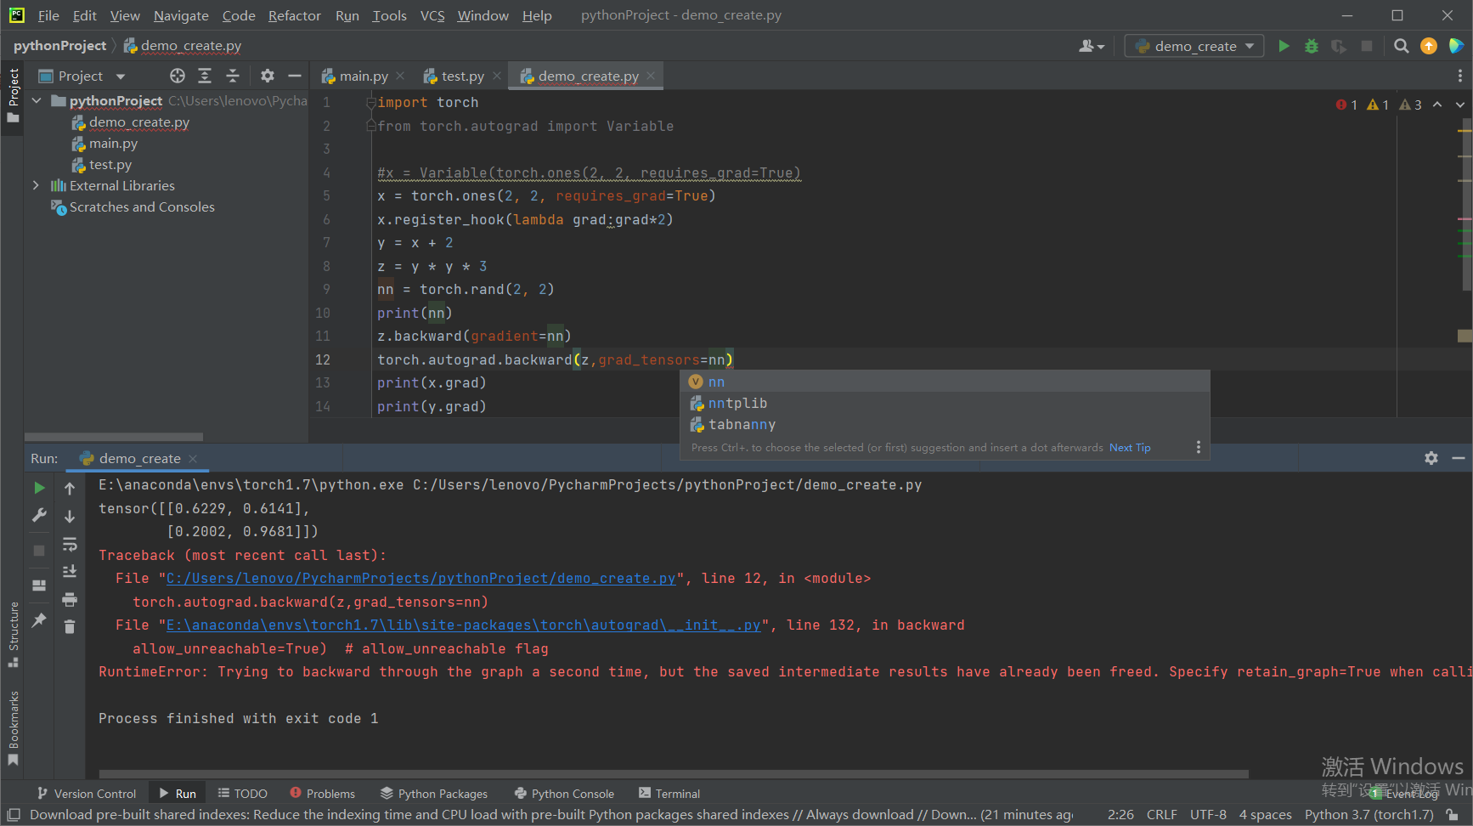Image resolution: width=1473 pixels, height=826 pixels.
Task: Rerun demo_create in Run panel
Action: pyautogui.click(x=39, y=488)
